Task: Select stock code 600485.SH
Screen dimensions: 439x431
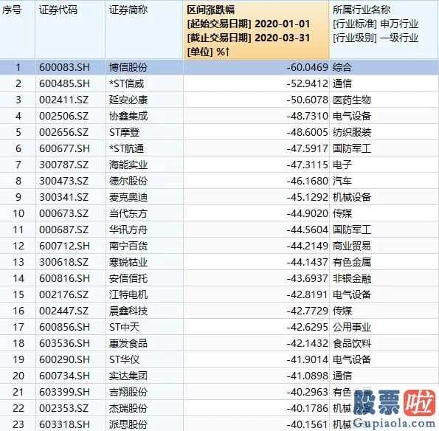Action: click(x=64, y=83)
